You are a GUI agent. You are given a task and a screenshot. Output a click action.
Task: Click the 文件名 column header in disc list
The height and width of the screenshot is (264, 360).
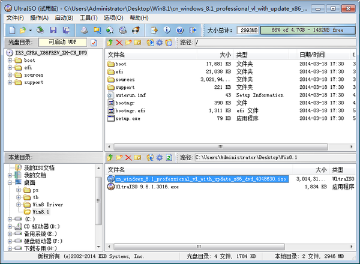tap(152, 55)
